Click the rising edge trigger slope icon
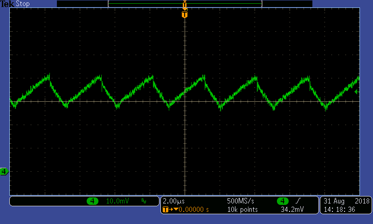The image size is (373, 224). tap(298, 201)
